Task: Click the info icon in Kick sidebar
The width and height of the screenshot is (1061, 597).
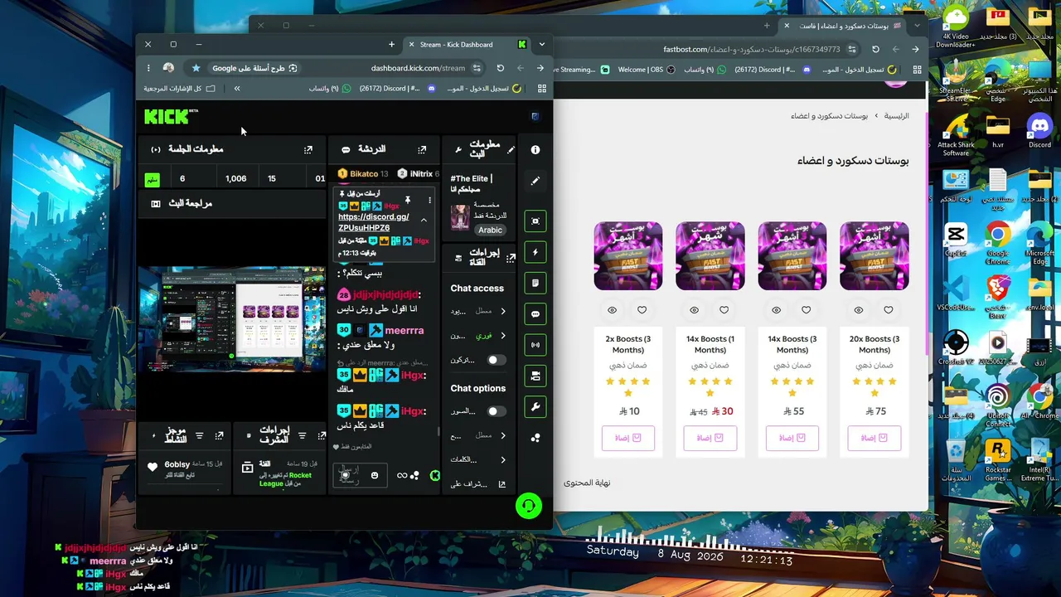Action: [x=535, y=150]
